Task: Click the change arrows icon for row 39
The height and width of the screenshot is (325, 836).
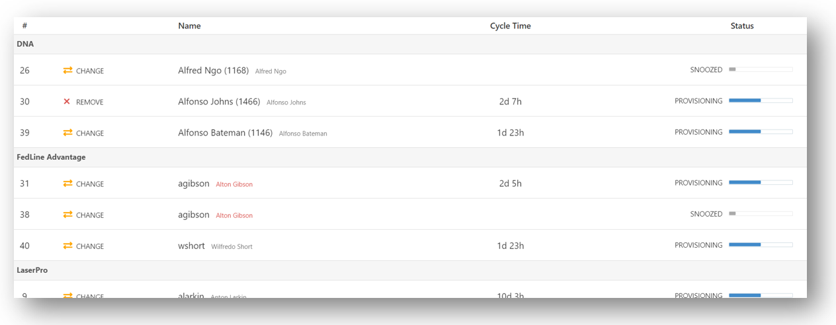Action: [x=67, y=133]
